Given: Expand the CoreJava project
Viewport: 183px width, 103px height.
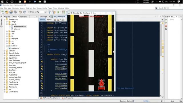Looking at the screenshot, I should 4,51.
